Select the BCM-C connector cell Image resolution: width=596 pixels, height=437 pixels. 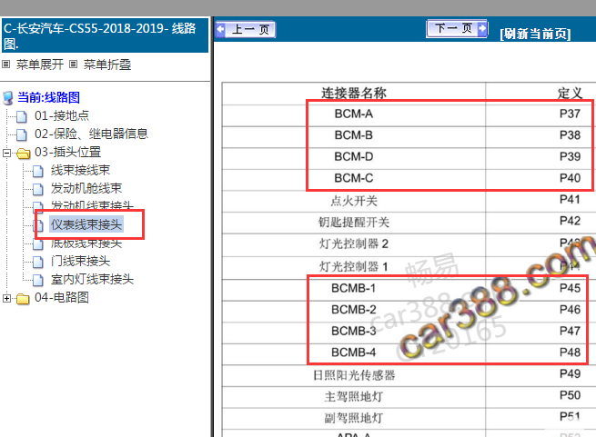click(353, 178)
